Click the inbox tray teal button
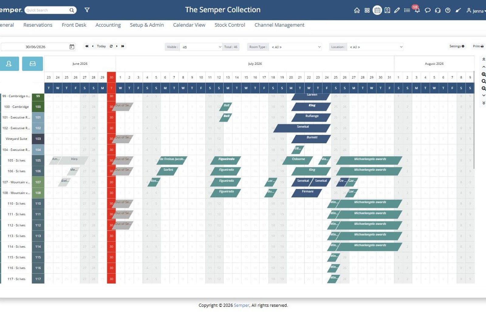The image size is (486, 314). point(33,64)
